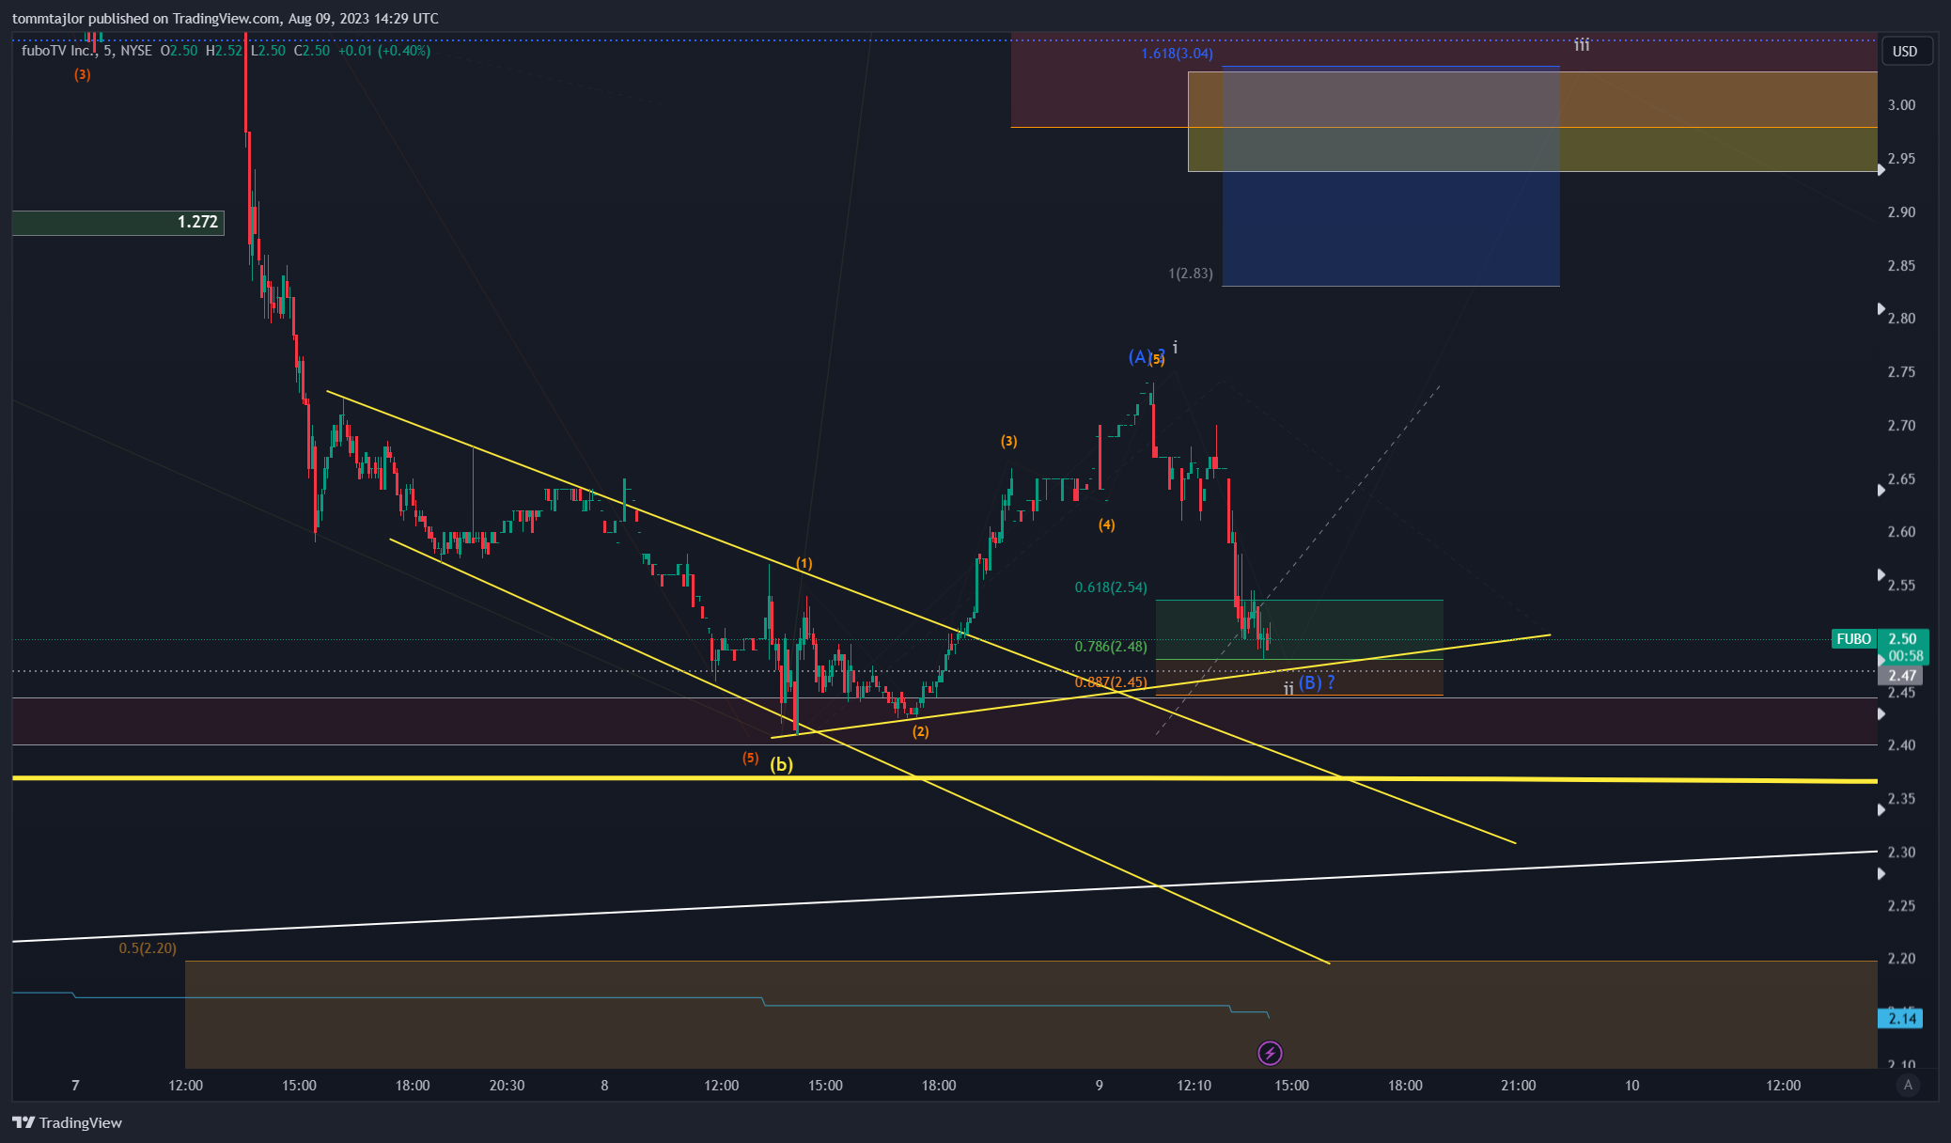
Task: Click date 8 on time axis
Action: [x=604, y=1086]
